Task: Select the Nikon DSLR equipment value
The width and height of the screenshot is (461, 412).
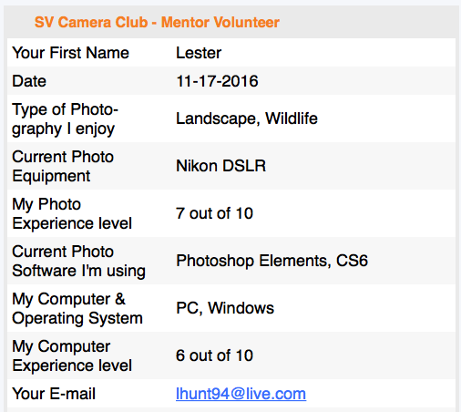Action: pos(221,166)
